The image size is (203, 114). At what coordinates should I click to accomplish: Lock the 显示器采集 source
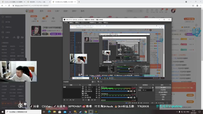point(99,97)
